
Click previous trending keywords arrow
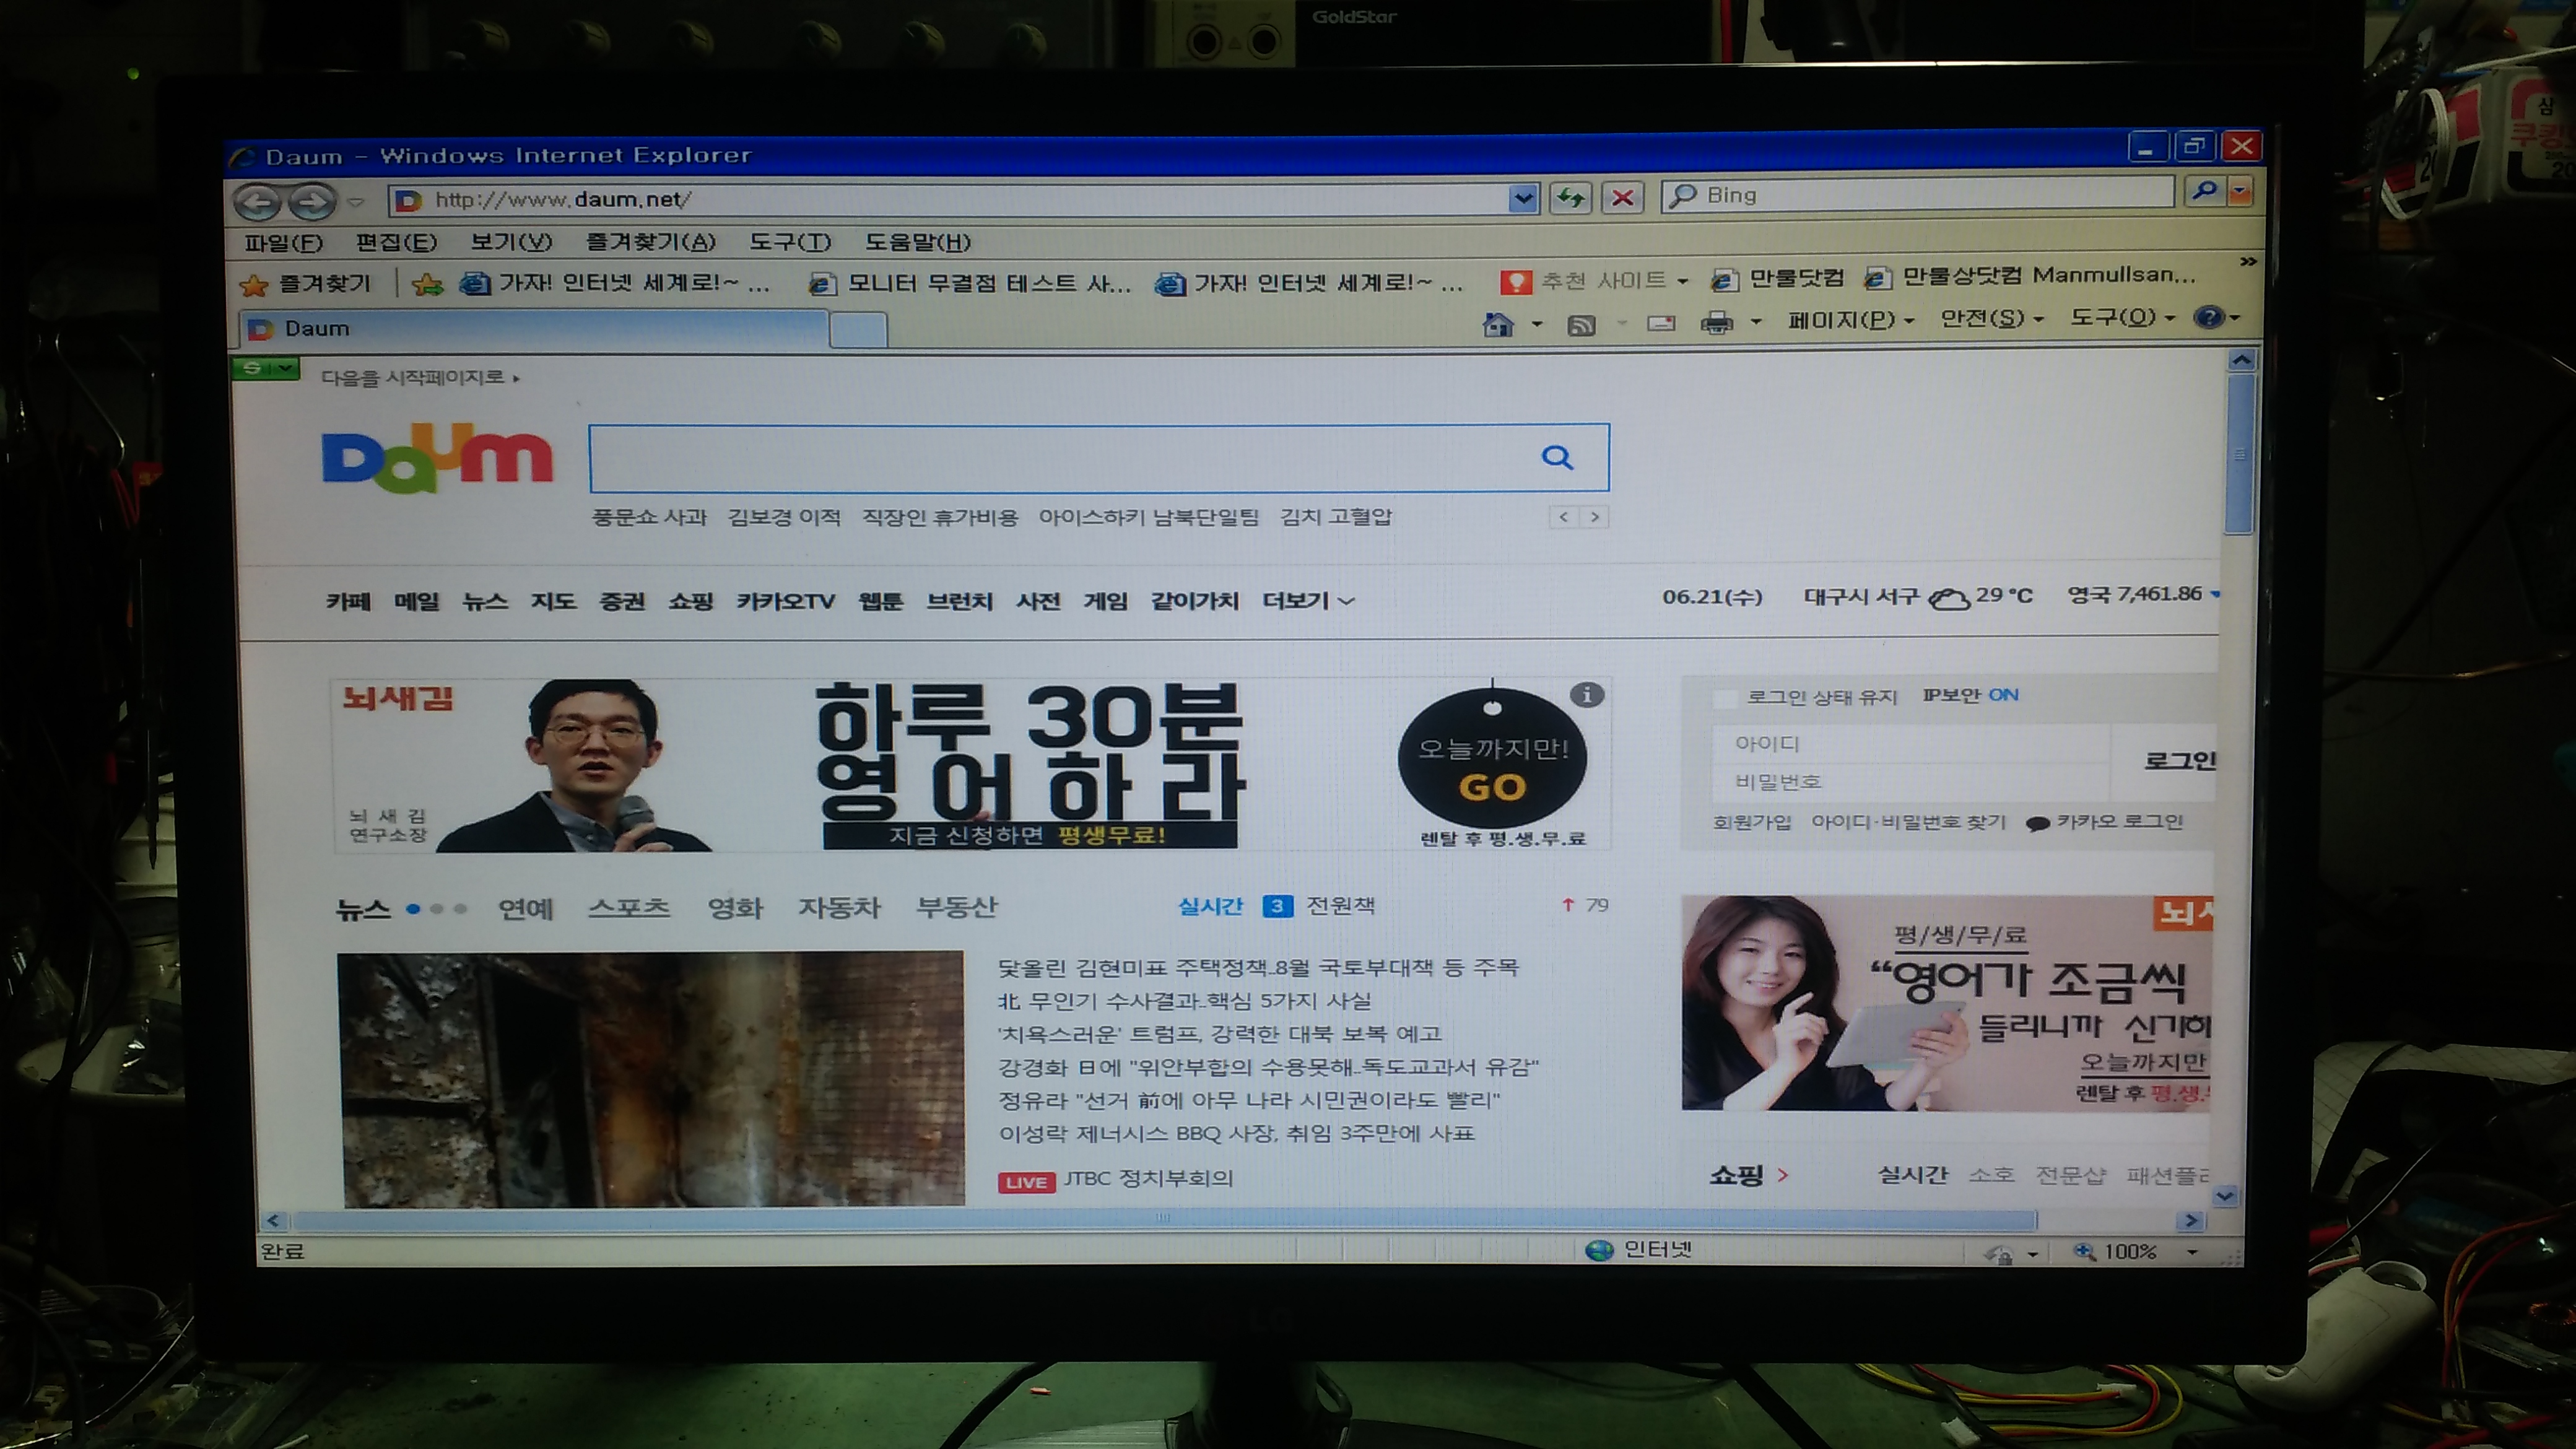[x=1563, y=517]
